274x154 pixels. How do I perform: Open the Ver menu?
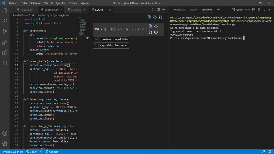(x=46, y=3)
